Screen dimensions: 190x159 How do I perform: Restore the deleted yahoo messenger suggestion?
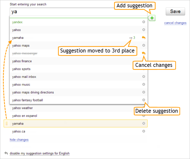point(144,53)
